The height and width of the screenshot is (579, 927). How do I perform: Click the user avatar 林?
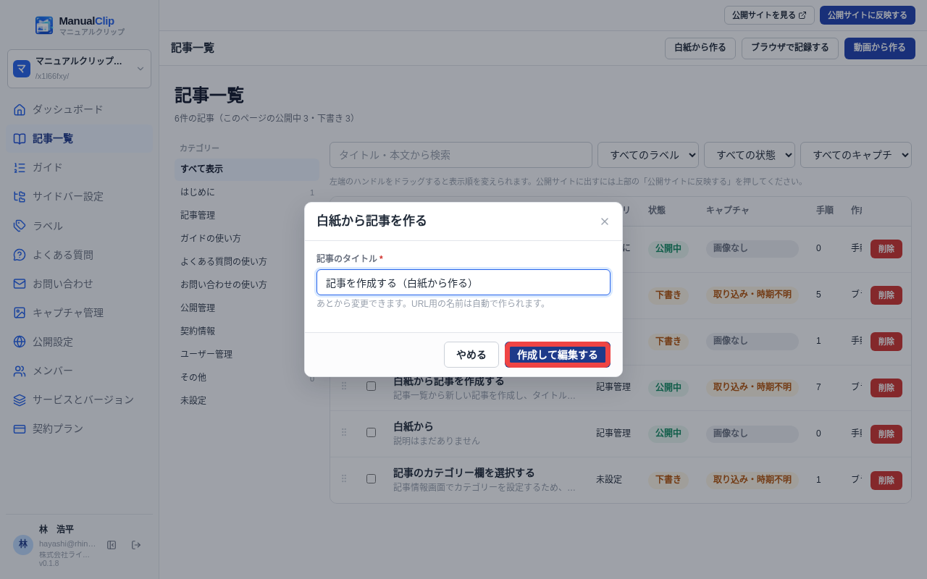(23, 544)
